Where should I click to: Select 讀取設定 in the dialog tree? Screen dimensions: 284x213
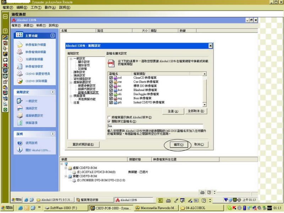click(79, 72)
